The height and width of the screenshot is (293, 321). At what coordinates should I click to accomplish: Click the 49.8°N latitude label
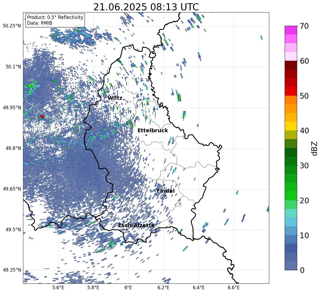13,148
